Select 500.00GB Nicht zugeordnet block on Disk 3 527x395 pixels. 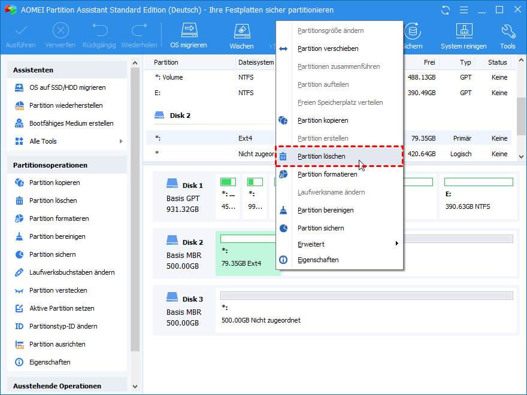pyautogui.click(x=366, y=311)
